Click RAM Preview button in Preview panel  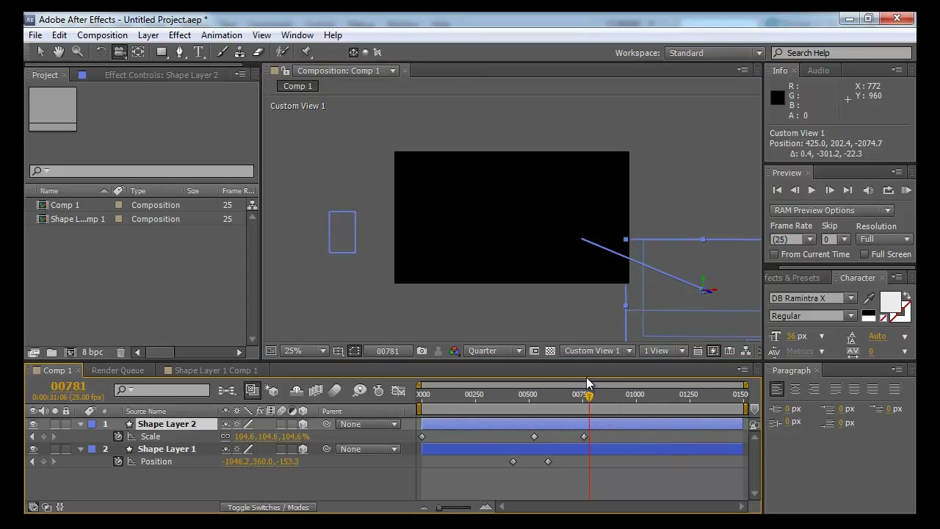pos(906,190)
